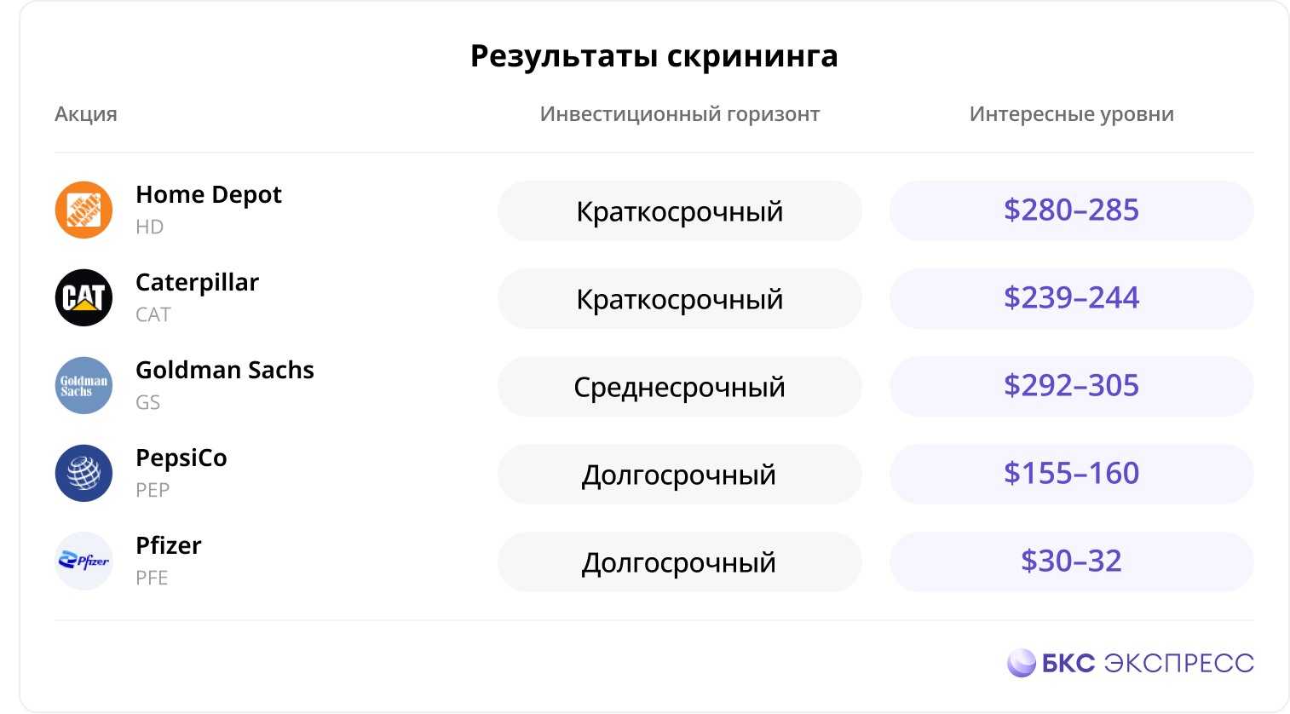Click the Pfizer logo icon
1290x714 pixels.
point(84,561)
